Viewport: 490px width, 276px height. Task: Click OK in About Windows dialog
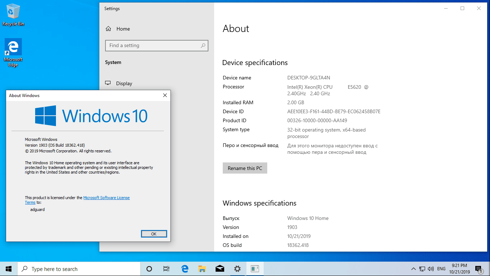click(x=154, y=234)
